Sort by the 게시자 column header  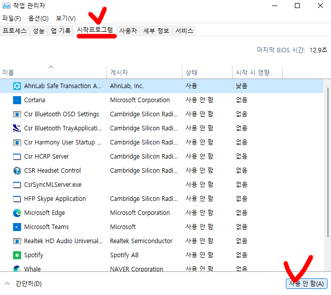click(x=145, y=72)
